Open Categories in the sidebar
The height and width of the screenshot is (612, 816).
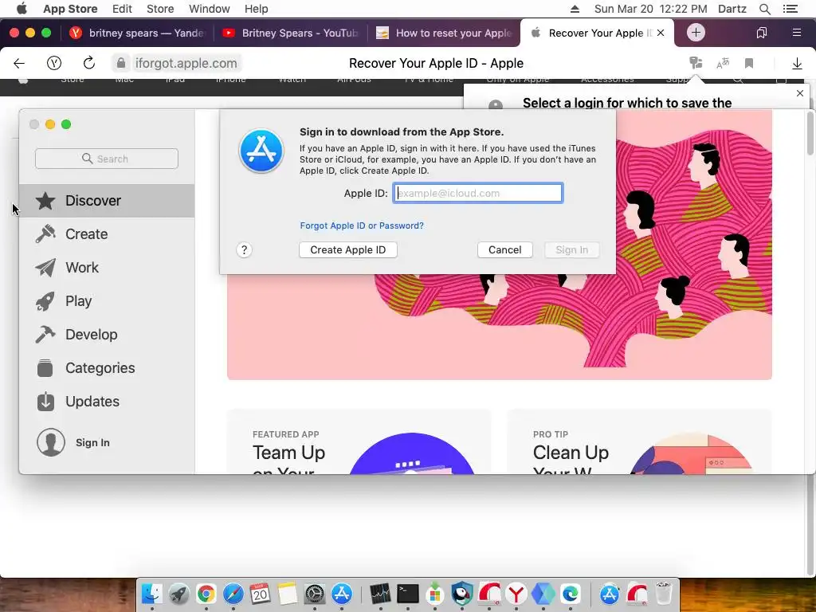tap(107, 368)
